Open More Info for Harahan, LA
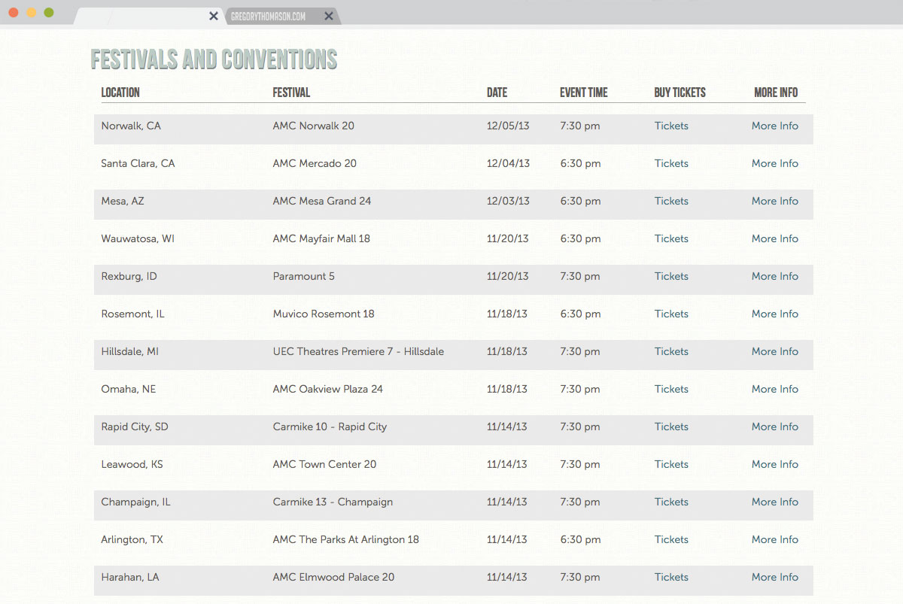Image resolution: width=903 pixels, height=604 pixels. pos(775,577)
